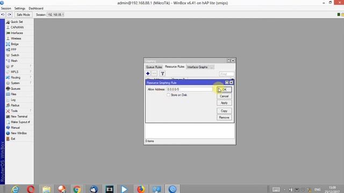The height and width of the screenshot is (193, 344).
Task: Open Internet Explorer from taskbar
Action: 16,189
